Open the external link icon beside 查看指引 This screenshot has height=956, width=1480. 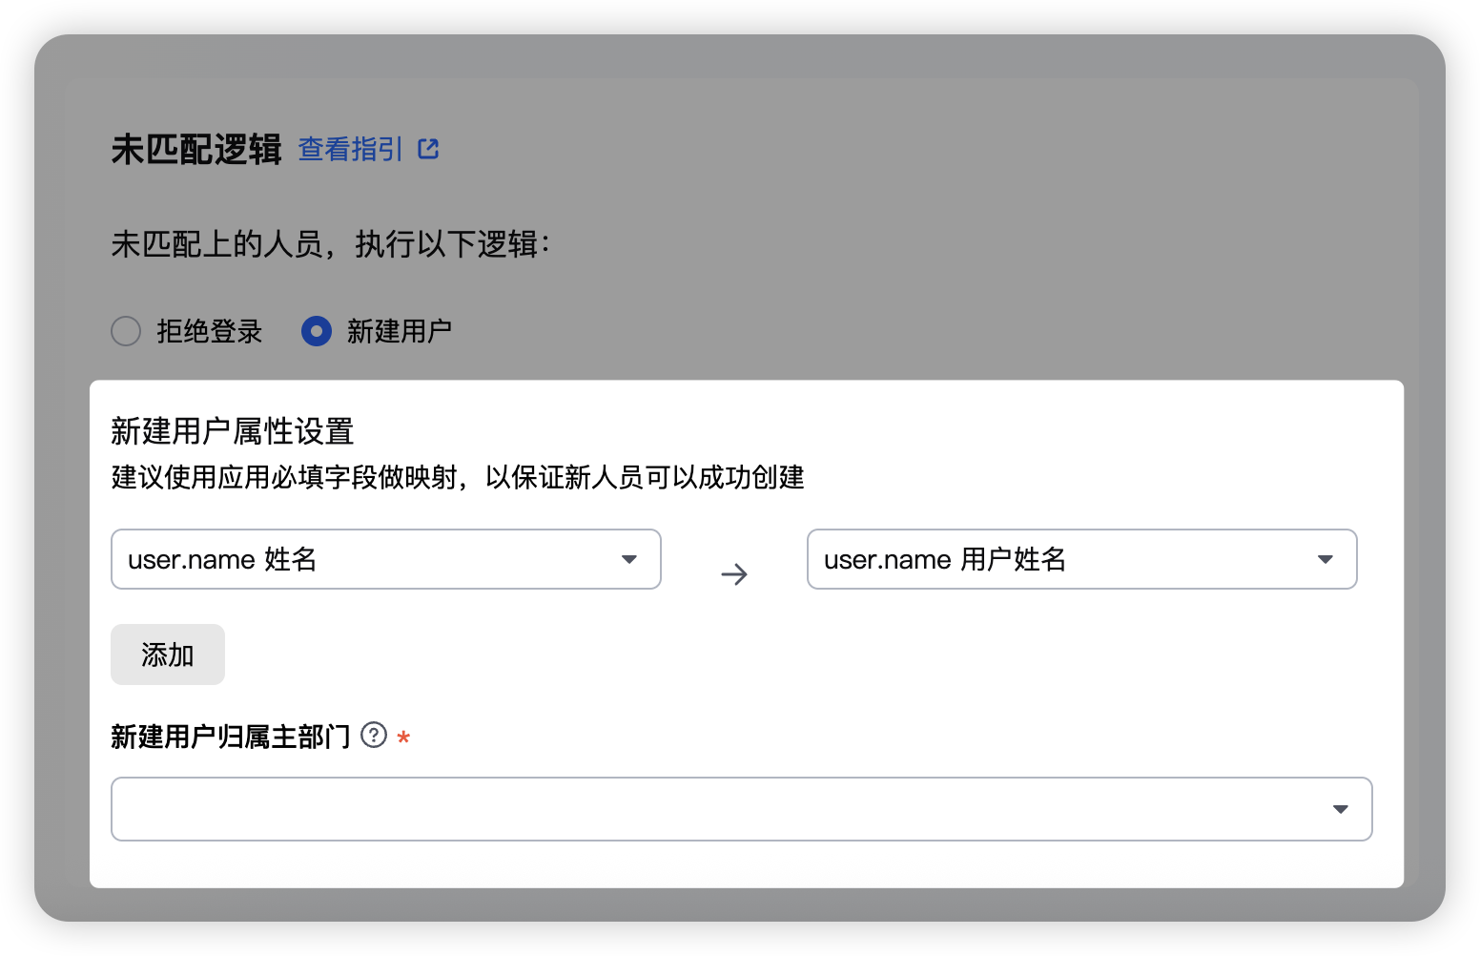pyautogui.click(x=428, y=149)
